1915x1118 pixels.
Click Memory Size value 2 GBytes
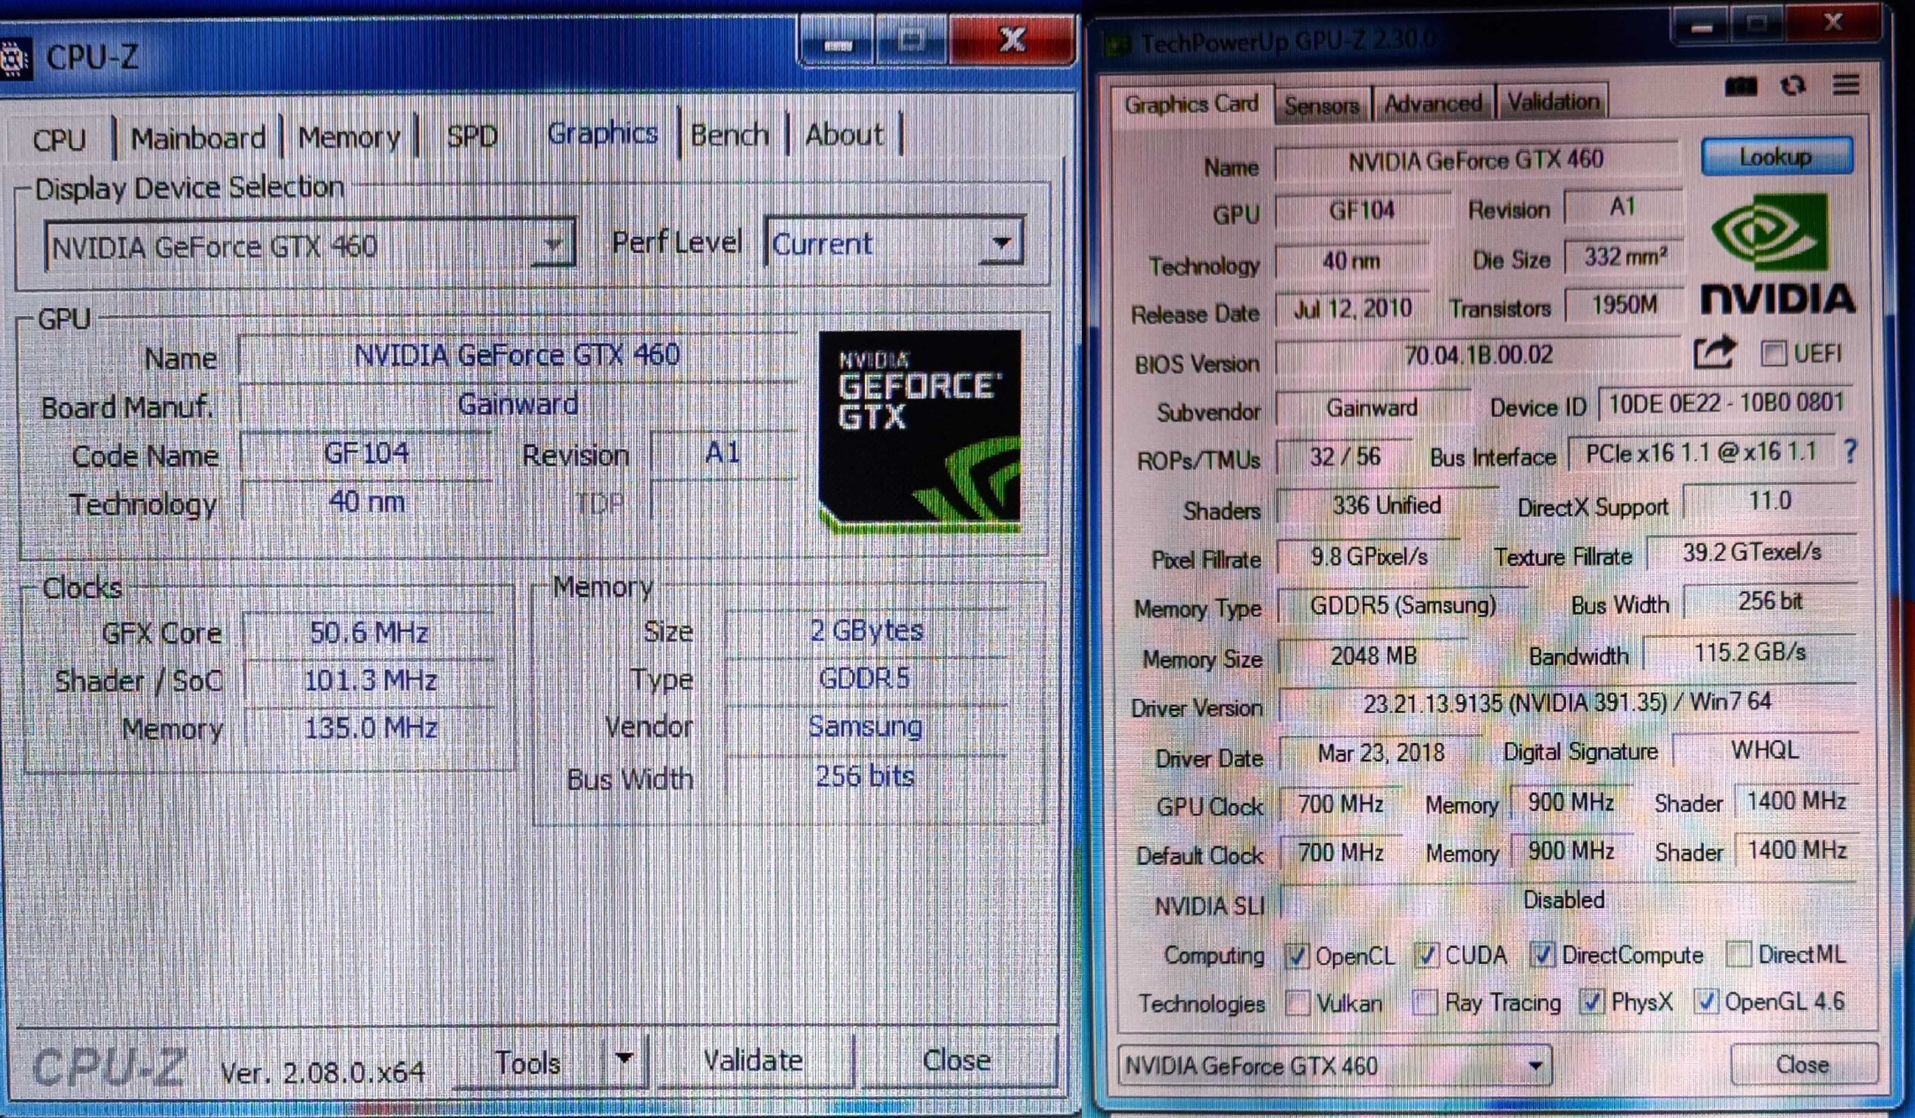pos(867,630)
